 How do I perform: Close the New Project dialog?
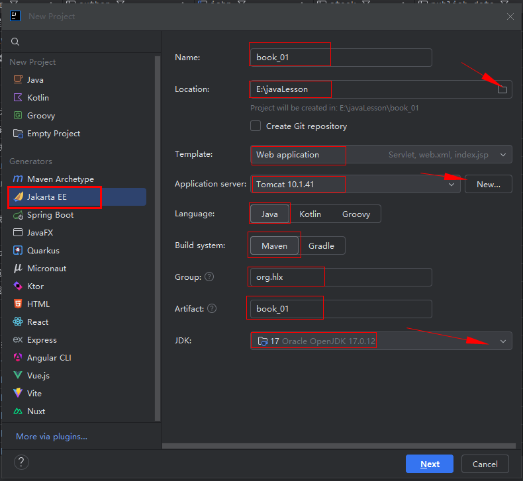point(510,17)
